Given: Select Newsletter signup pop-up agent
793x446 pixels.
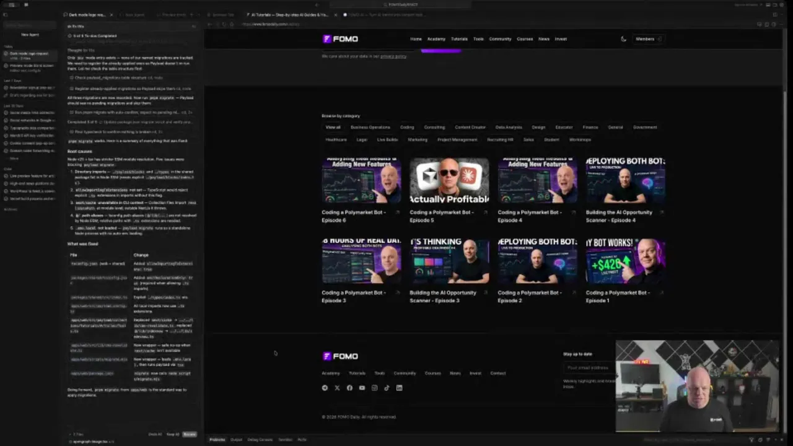Looking at the screenshot, I should click(29, 88).
